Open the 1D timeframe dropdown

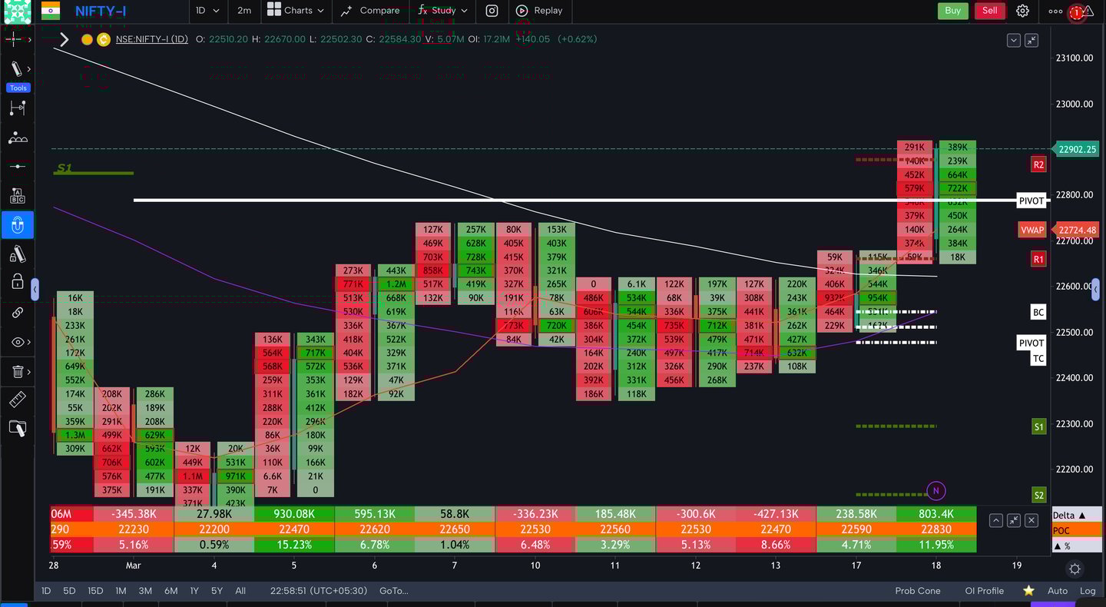point(207,11)
